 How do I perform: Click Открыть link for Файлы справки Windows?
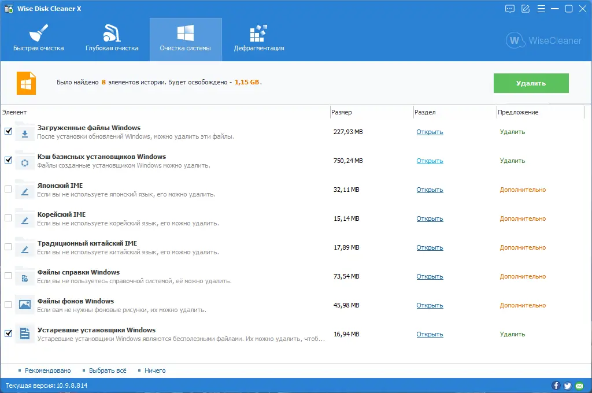pyautogui.click(x=430, y=276)
